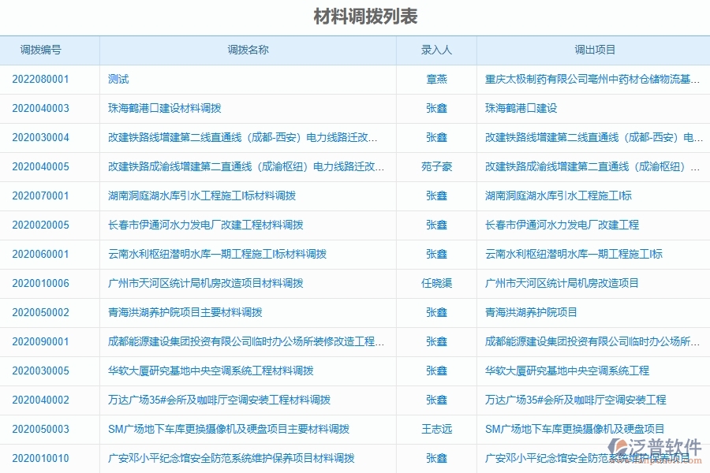Click the 调拨名称 column header
This screenshot has height=473, width=710.
pyautogui.click(x=248, y=49)
